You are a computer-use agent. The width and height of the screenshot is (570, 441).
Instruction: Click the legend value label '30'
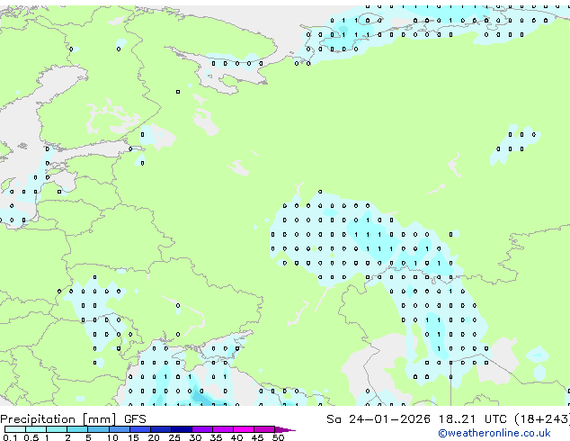195,437
